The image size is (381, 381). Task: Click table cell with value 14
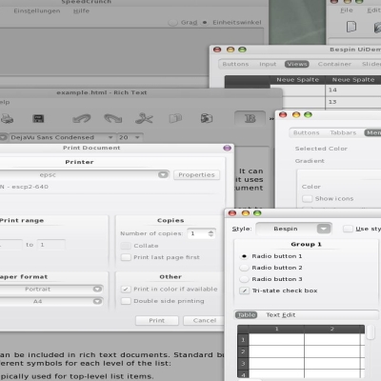pos(353,90)
